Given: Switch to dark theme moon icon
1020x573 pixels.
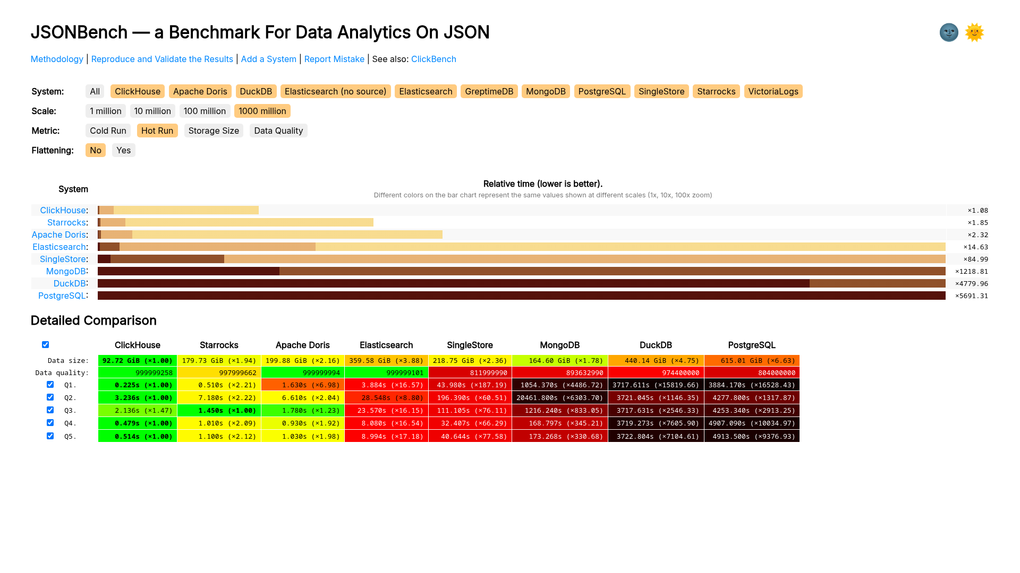Looking at the screenshot, I should pos(948,32).
